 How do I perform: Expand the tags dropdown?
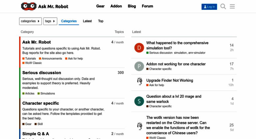(50, 21)
